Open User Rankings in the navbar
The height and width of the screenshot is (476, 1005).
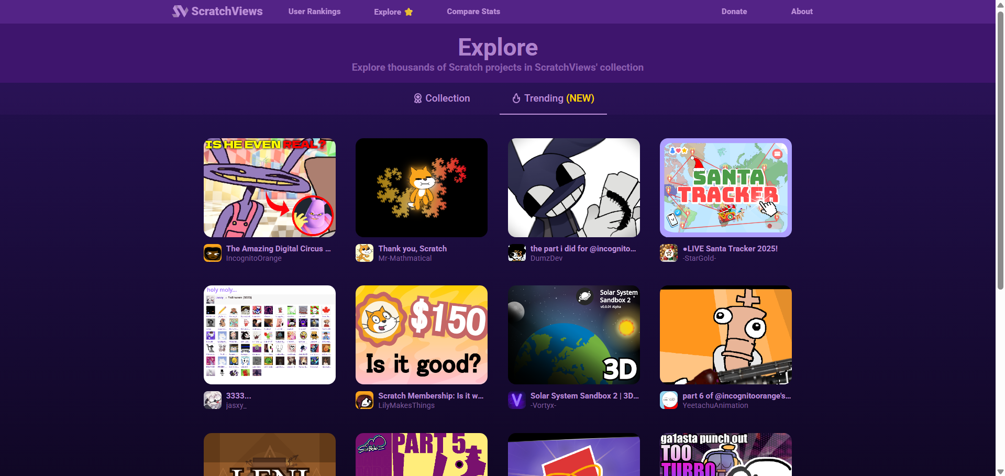point(314,12)
